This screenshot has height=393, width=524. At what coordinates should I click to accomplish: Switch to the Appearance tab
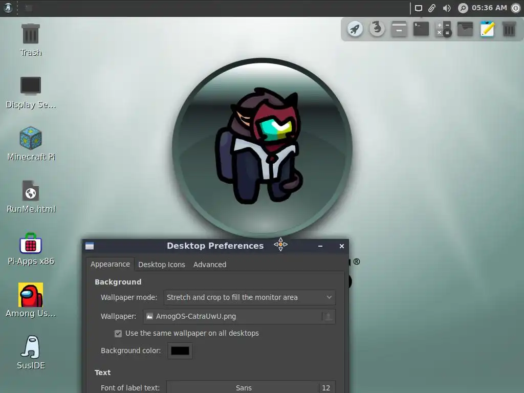tap(111, 264)
